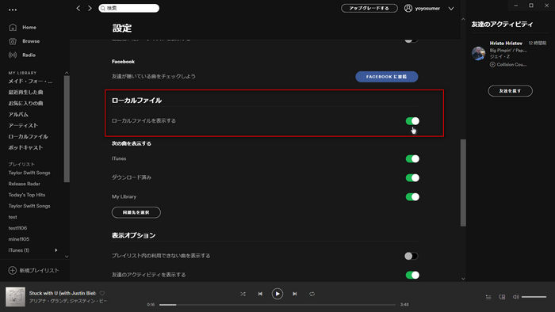The width and height of the screenshot is (555, 312).
Task: Toggle the ダウンロード済み source switch
Action: point(412,177)
